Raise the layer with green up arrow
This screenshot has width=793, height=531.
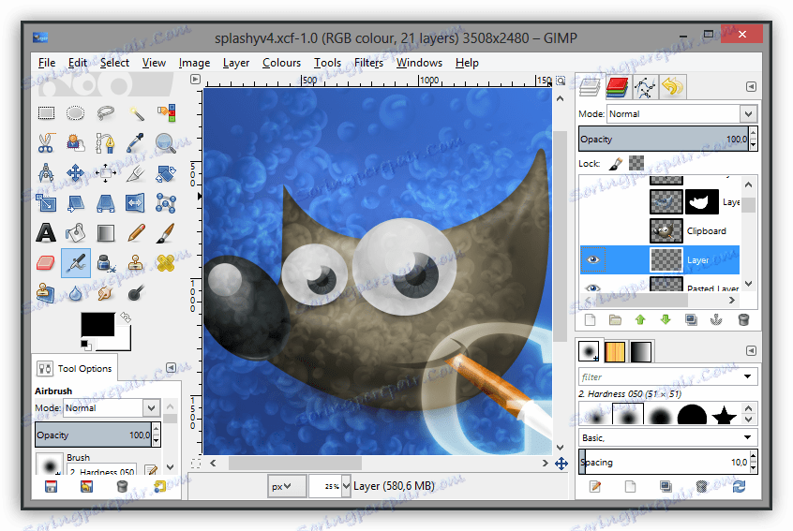[x=640, y=319]
